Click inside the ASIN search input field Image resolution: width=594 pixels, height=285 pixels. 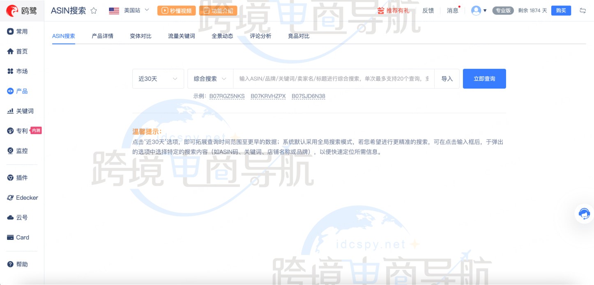pos(329,78)
